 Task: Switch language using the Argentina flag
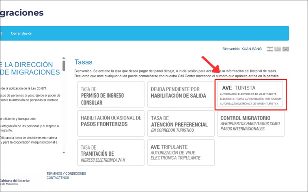(x=270, y=49)
